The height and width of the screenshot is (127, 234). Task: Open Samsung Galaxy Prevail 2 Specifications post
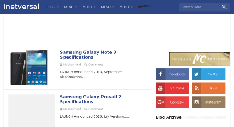click(x=90, y=99)
